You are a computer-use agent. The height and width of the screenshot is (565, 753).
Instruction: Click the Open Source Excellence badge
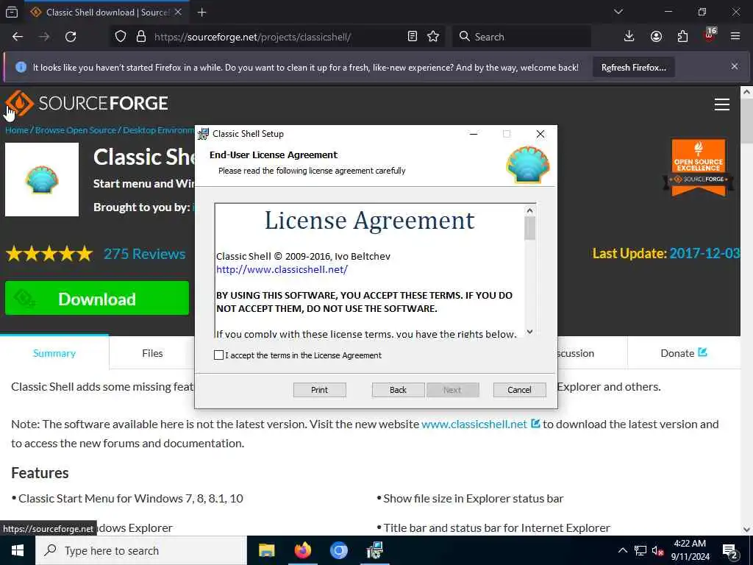(x=699, y=168)
